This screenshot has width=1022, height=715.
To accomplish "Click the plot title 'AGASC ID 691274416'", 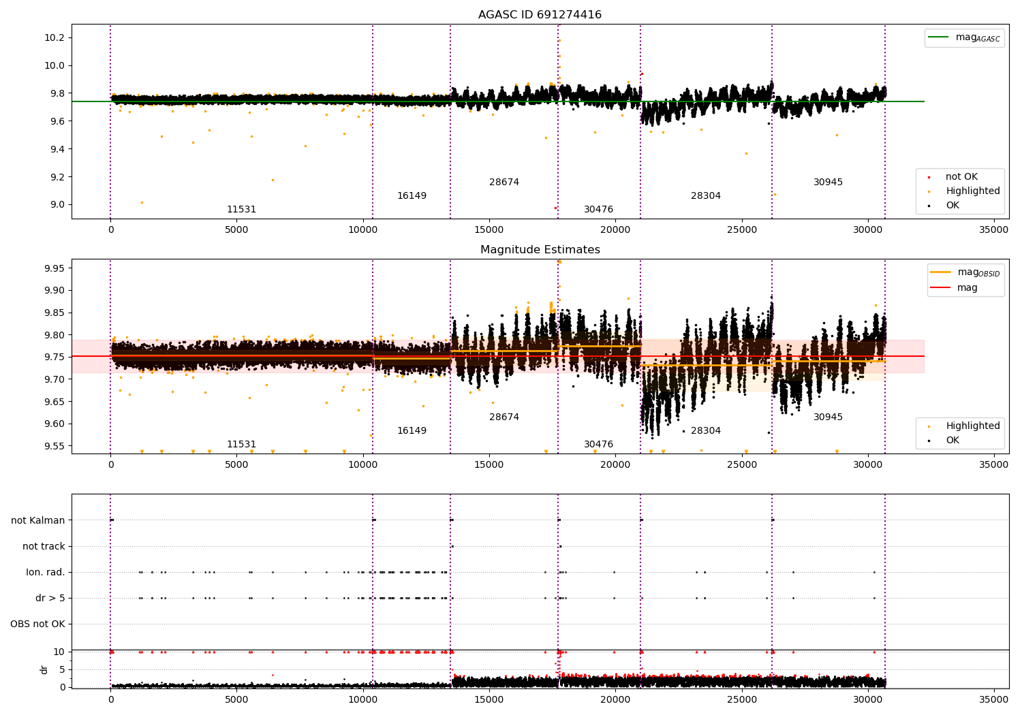I will coord(540,15).
